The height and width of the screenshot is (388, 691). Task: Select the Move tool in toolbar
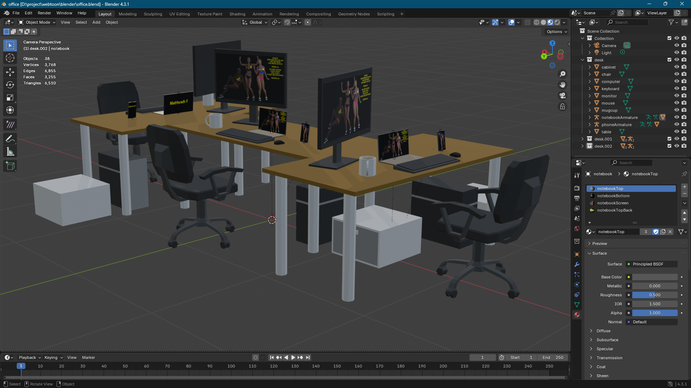(10, 72)
